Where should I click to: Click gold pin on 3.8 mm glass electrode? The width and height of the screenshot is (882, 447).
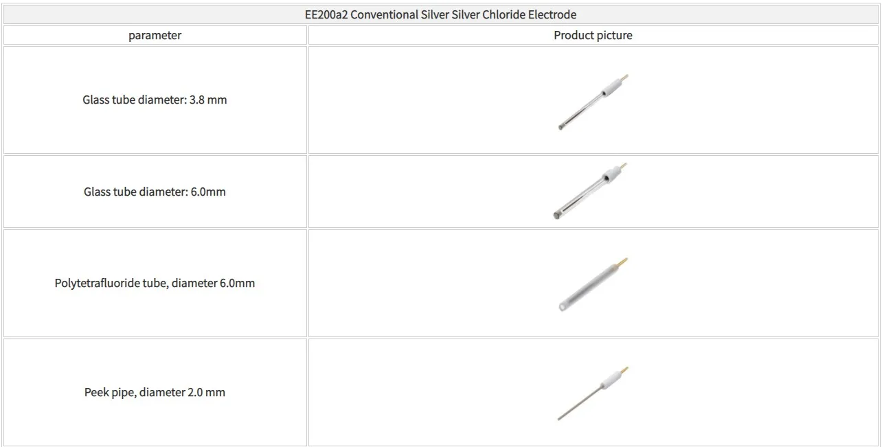[x=624, y=78]
